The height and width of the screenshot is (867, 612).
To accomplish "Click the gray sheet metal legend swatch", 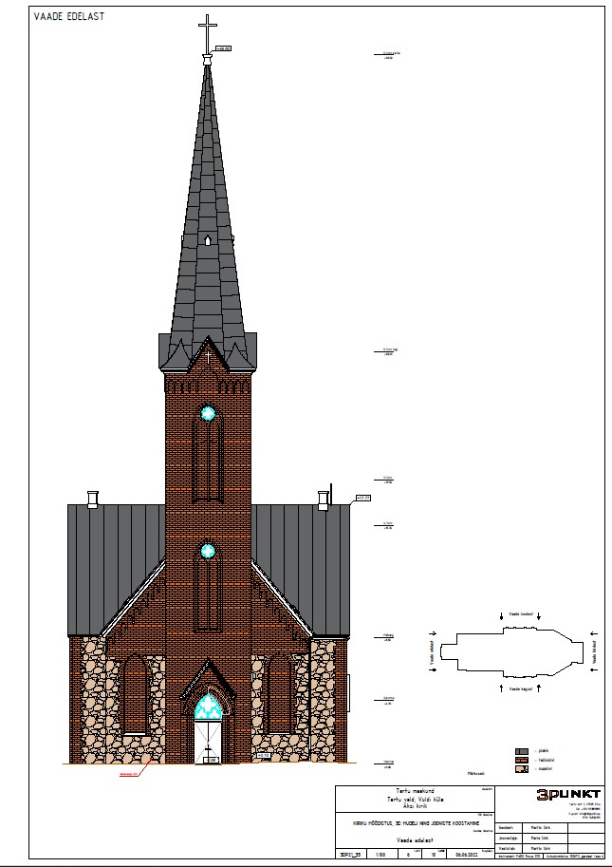I will pyautogui.click(x=521, y=750).
